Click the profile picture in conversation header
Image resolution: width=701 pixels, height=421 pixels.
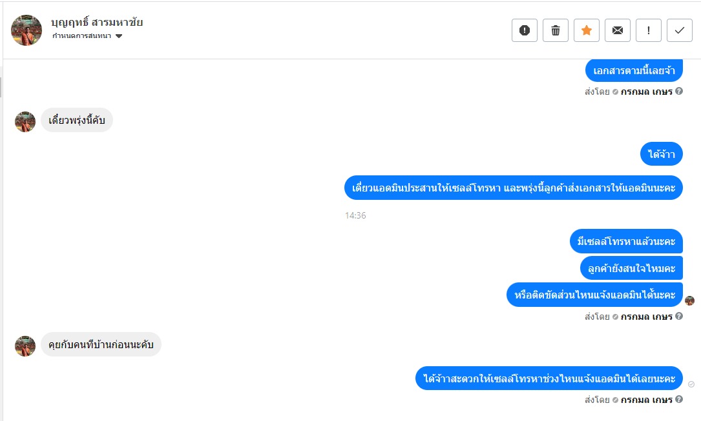pos(26,30)
